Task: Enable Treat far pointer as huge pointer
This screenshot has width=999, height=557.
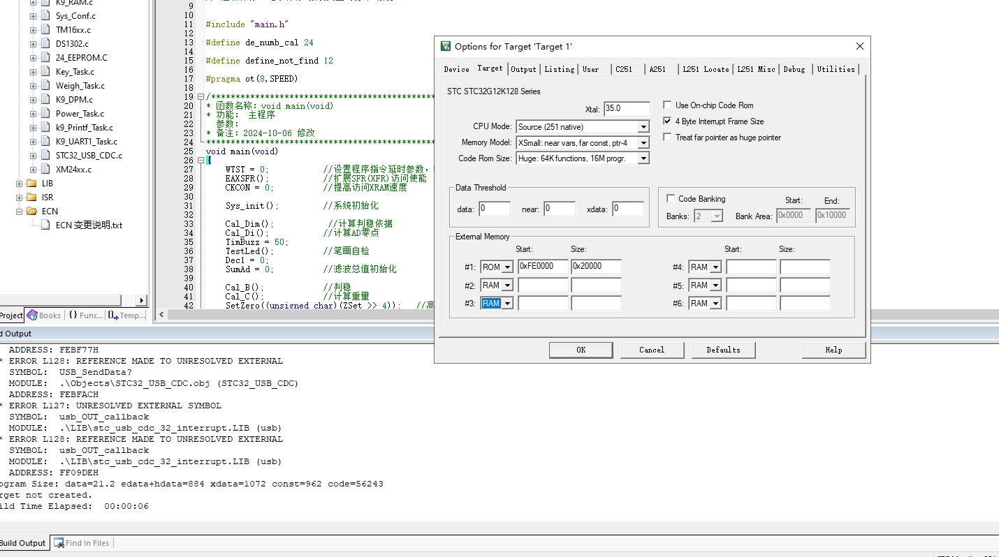Action: [667, 137]
